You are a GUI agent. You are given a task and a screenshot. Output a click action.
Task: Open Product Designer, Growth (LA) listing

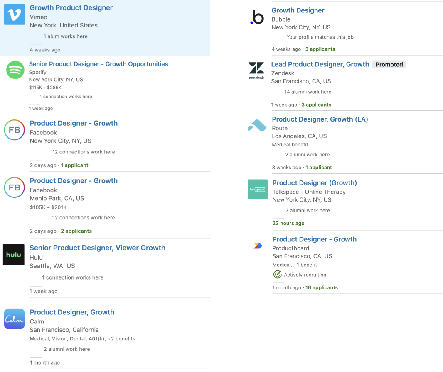[320, 119]
